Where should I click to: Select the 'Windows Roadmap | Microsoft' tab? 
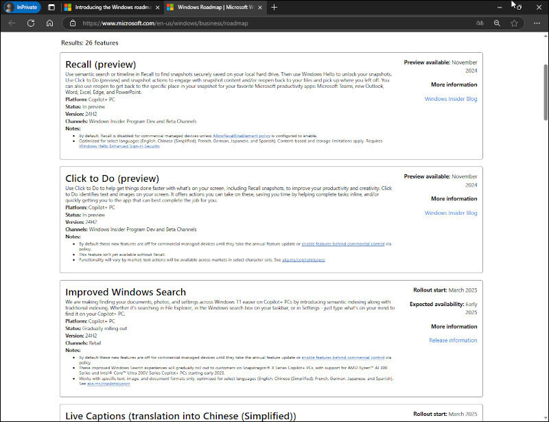(215, 8)
